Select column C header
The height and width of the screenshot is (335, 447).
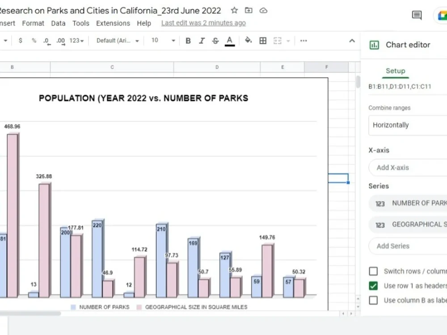112,67
